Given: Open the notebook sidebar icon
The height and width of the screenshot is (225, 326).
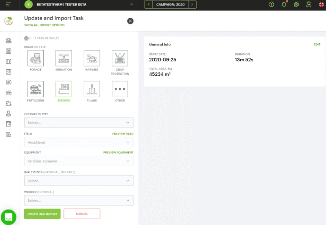Looking at the screenshot, I should (x=9, y=124).
